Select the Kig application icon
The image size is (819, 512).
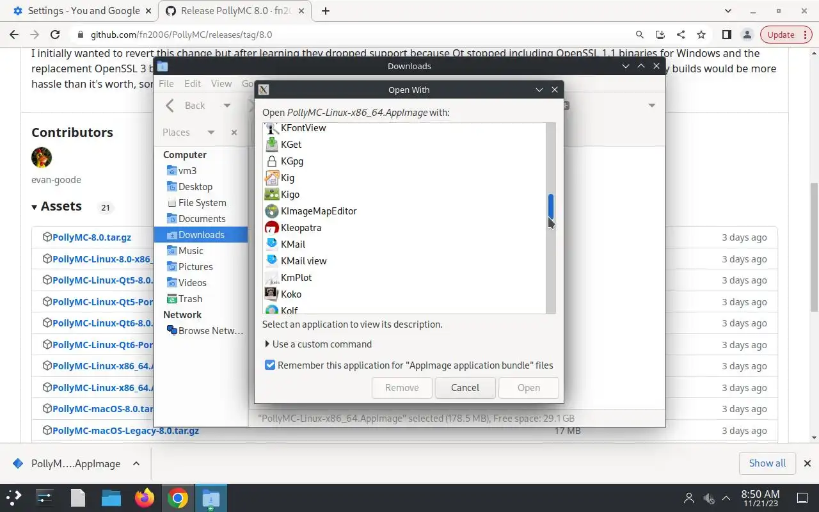[x=271, y=178]
